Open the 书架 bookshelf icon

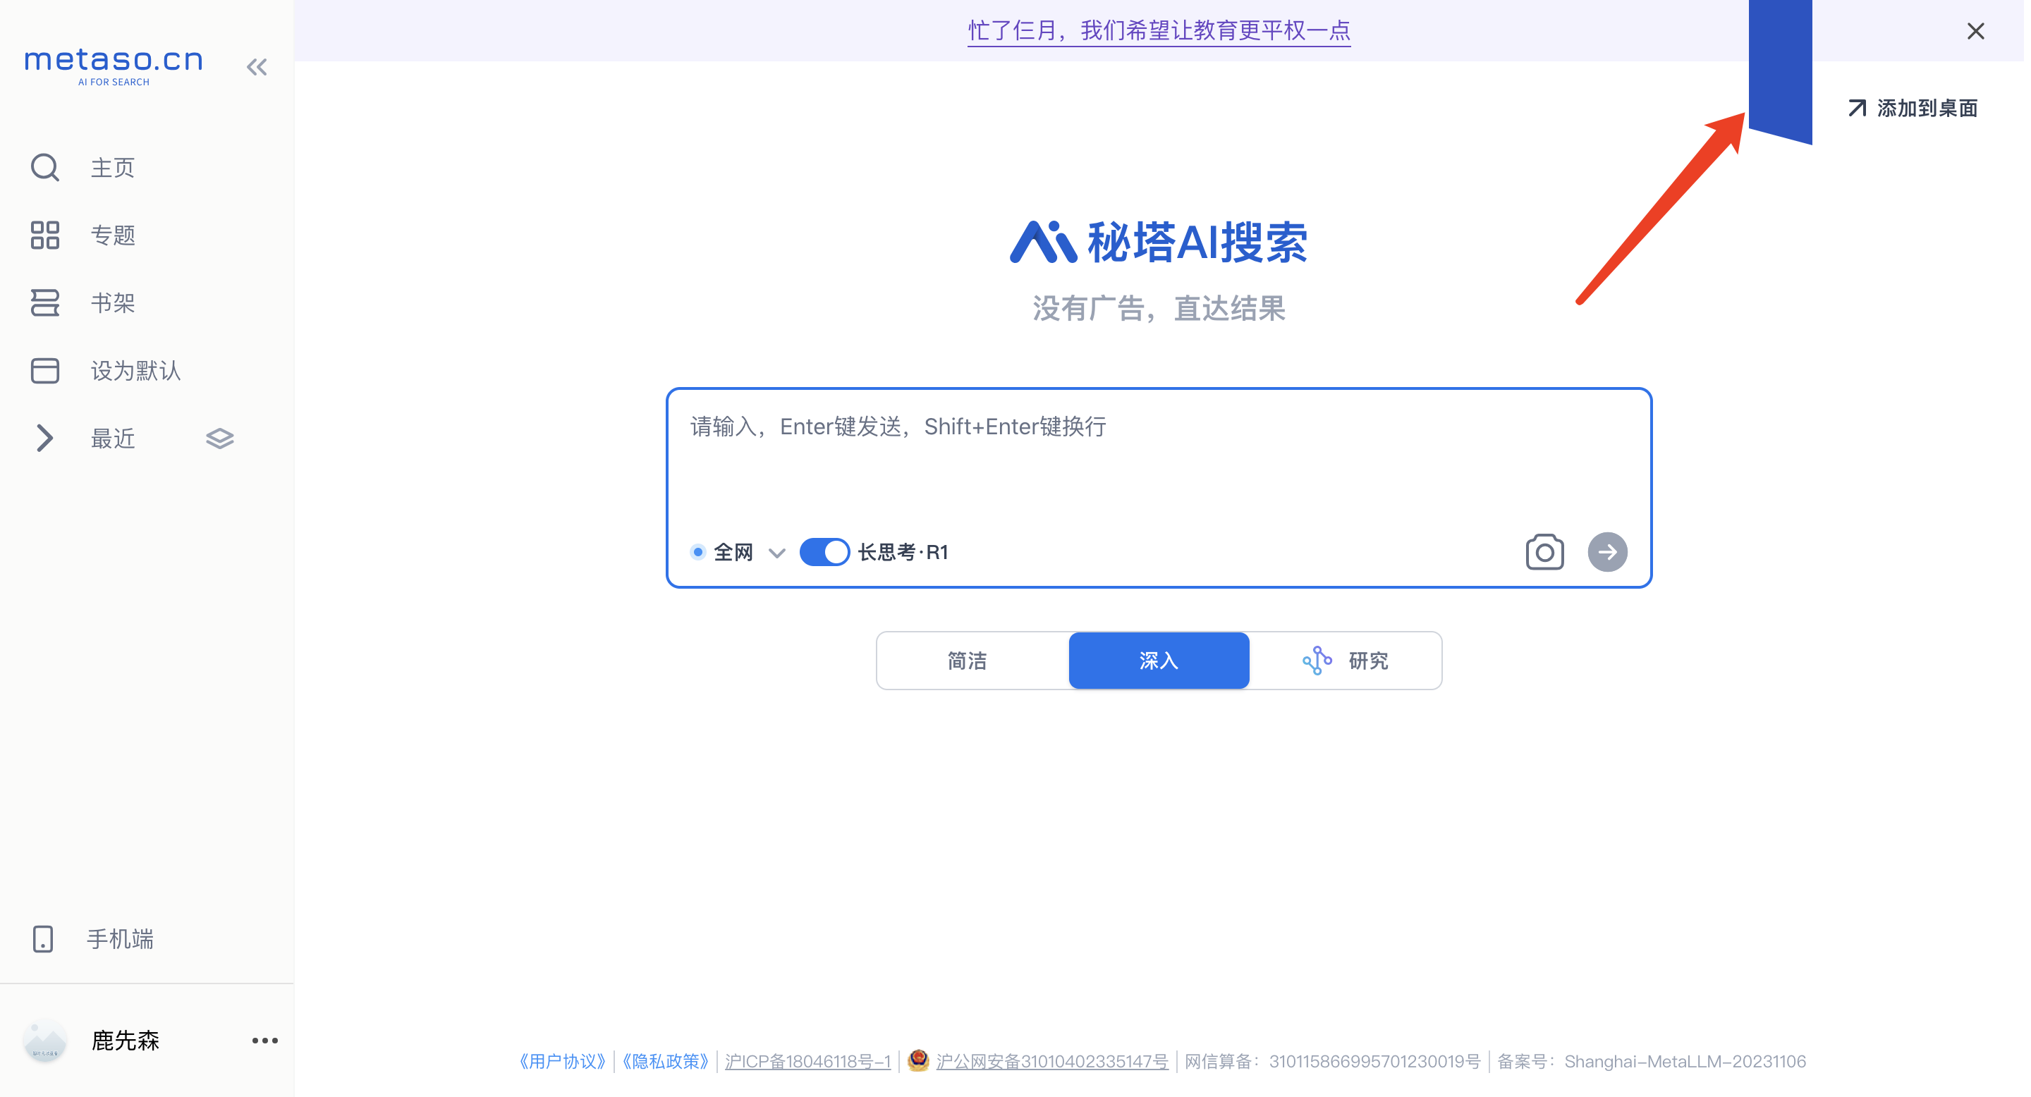pos(45,302)
